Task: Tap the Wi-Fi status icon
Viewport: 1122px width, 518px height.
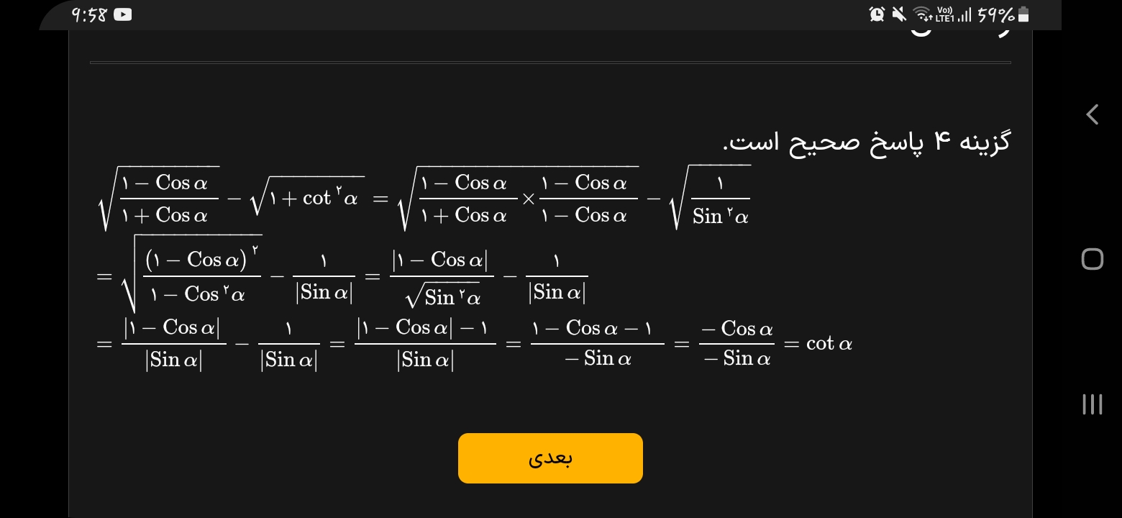Action: pyautogui.click(x=921, y=14)
